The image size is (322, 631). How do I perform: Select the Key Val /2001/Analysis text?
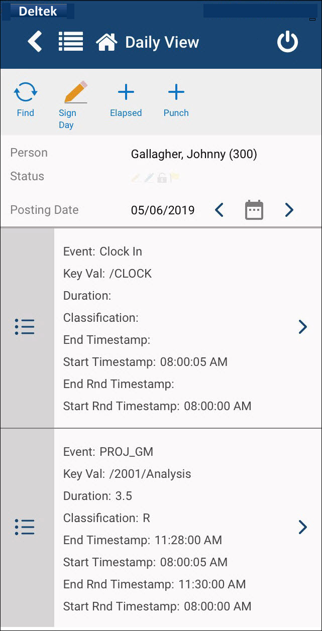pos(127,474)
